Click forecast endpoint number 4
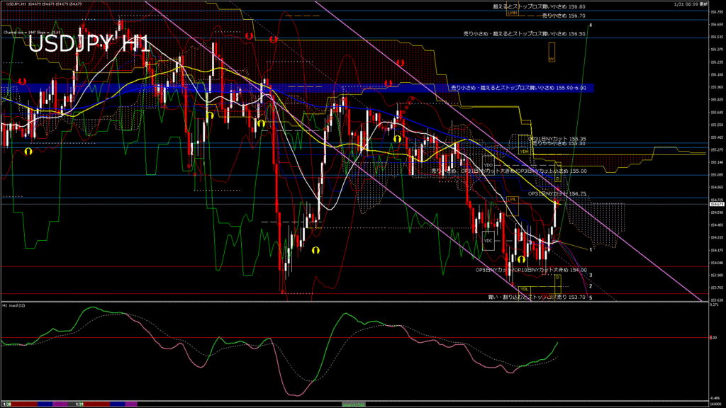726x408 pixels. tap(591, 25)
